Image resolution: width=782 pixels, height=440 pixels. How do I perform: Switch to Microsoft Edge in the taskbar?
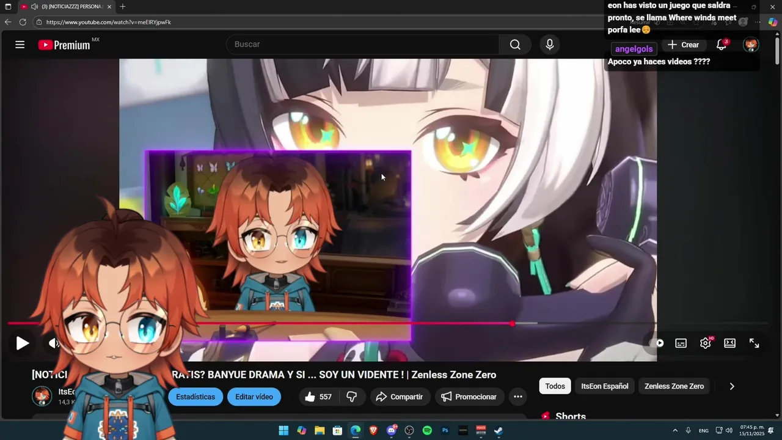(x=356, y=430)
